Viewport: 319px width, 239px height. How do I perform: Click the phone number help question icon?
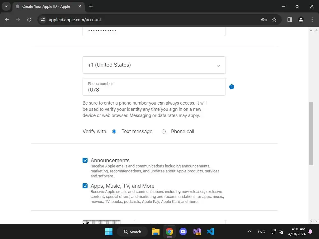(231, 87)
